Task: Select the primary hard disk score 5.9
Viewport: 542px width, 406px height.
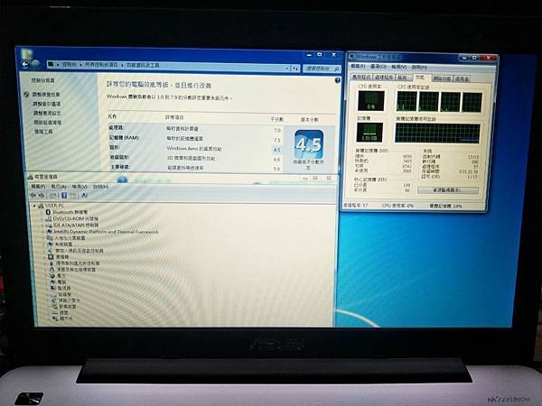Action: 277,169
